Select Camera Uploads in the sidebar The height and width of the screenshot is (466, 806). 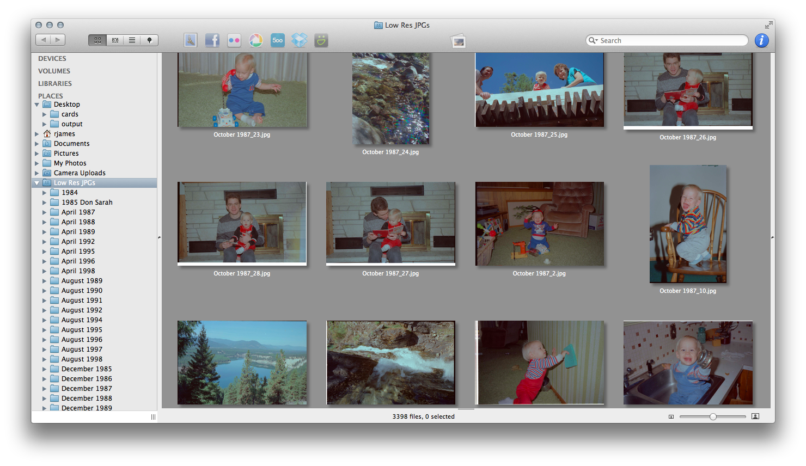pyautogui.click(x=80, y=173)
